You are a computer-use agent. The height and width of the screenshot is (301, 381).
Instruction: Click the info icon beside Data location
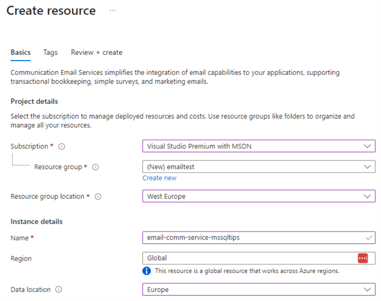click(x=59, y=290)
